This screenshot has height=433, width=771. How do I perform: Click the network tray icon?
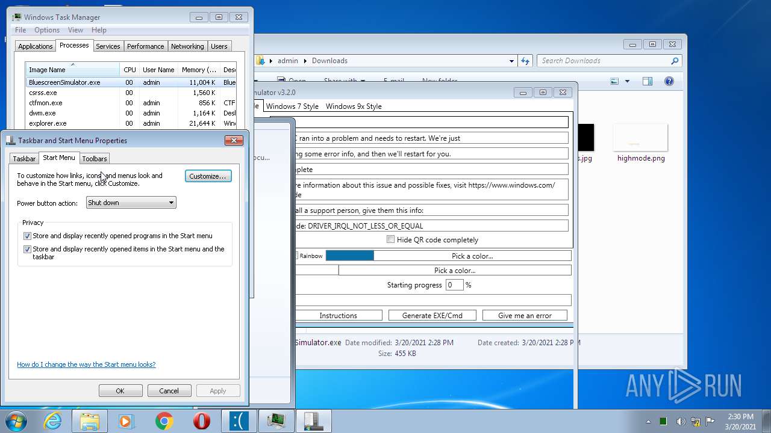click(x=695, y=422)
